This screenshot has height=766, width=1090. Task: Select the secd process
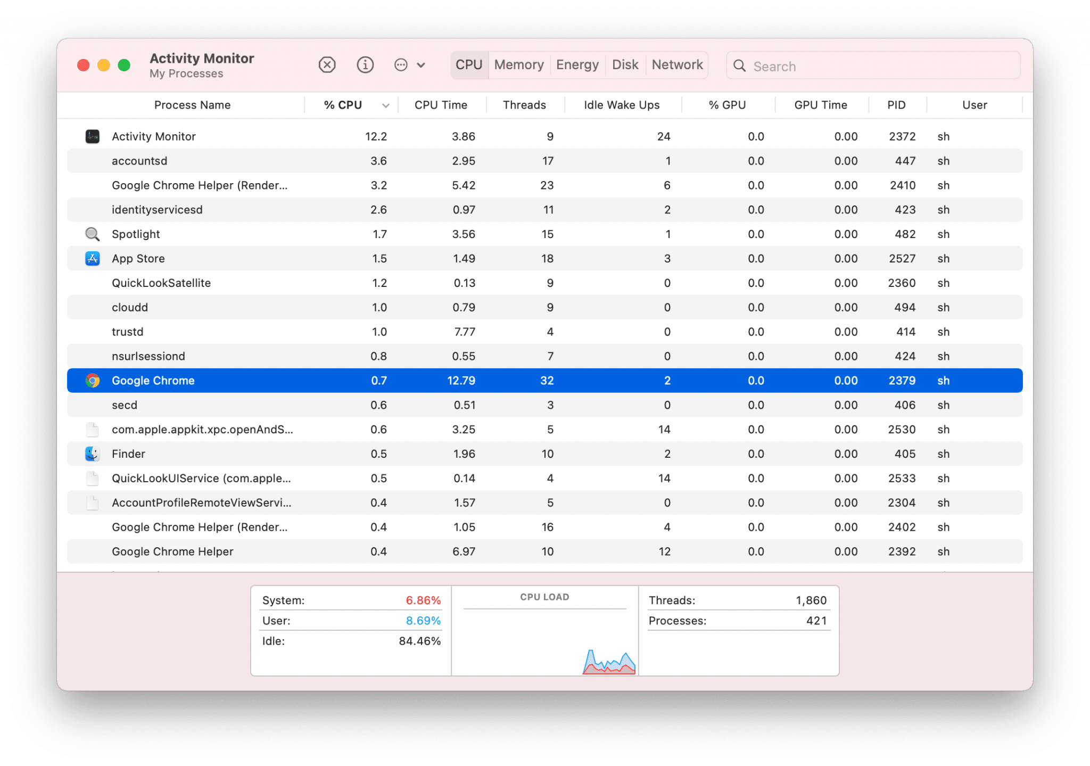[x=544, y=405]
